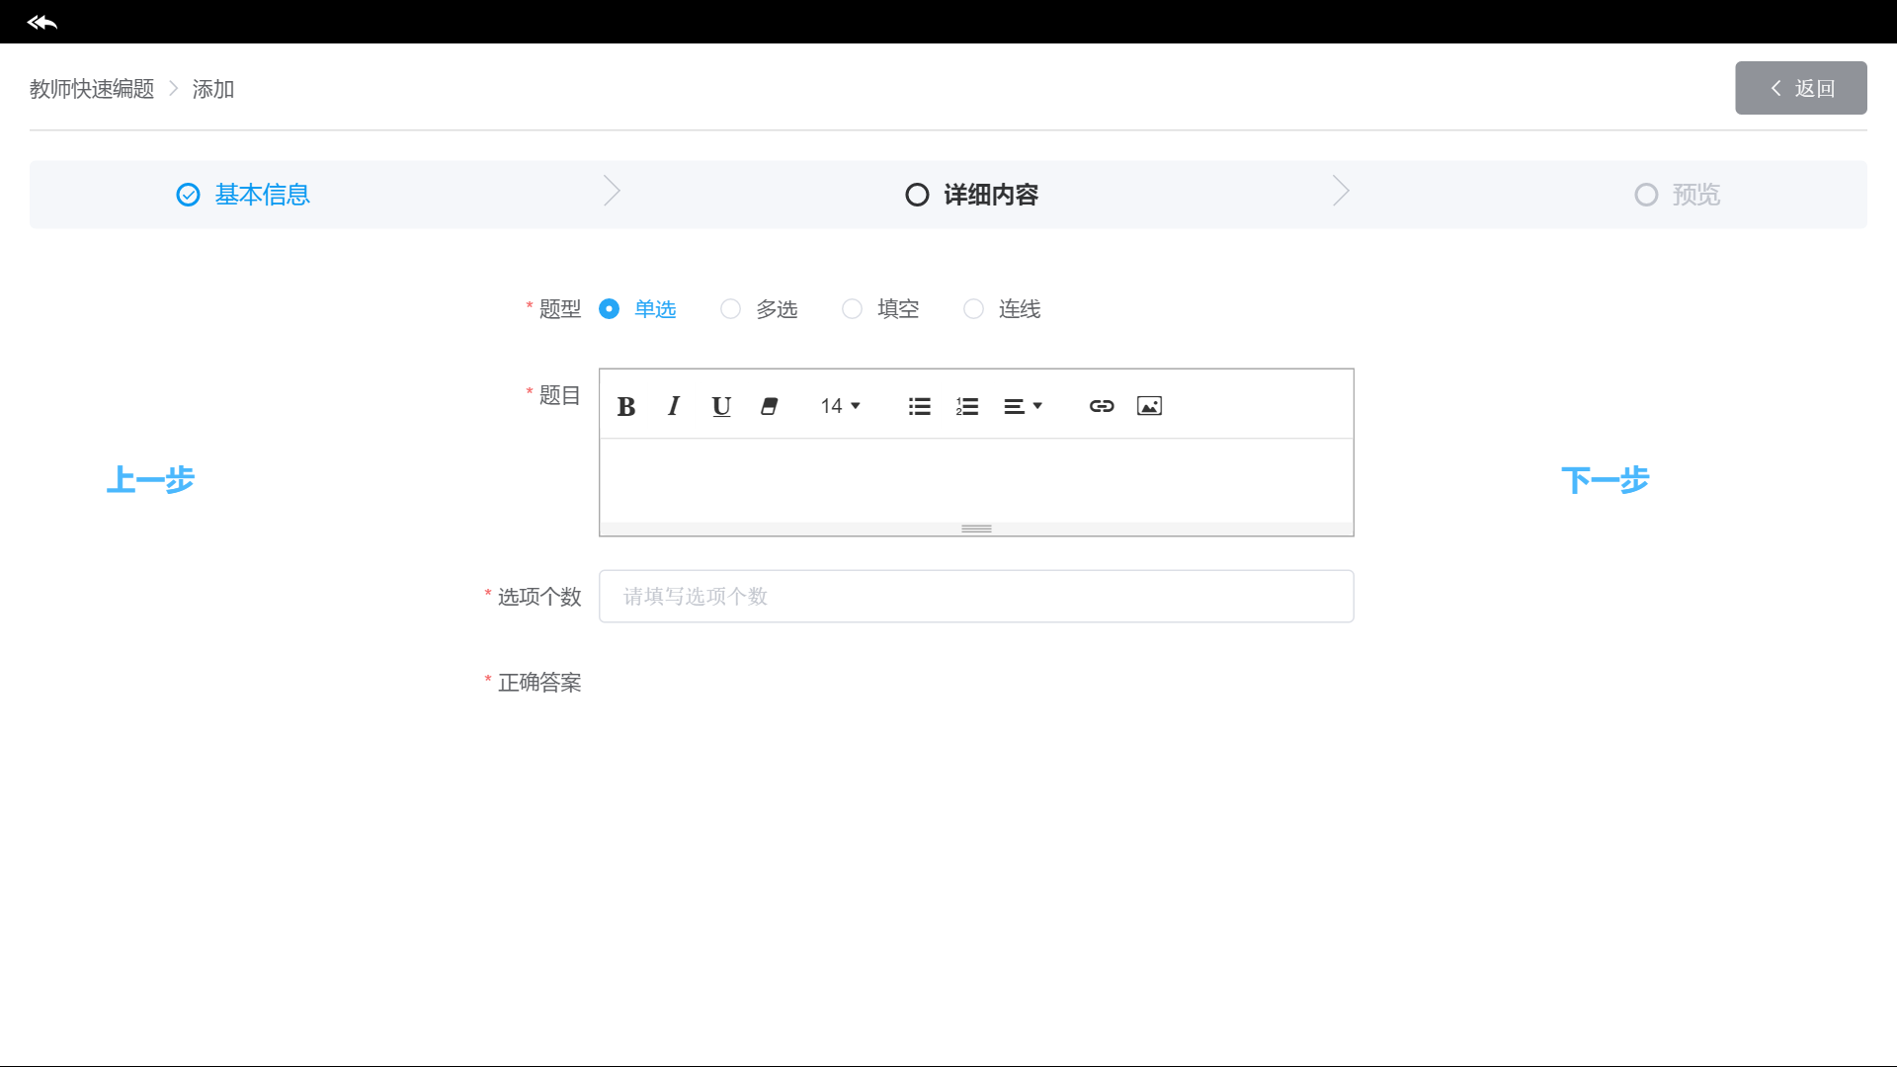This screenshot has height=1067, width=1897.
Task: Click the underline formatting icon
Action: 721,406
